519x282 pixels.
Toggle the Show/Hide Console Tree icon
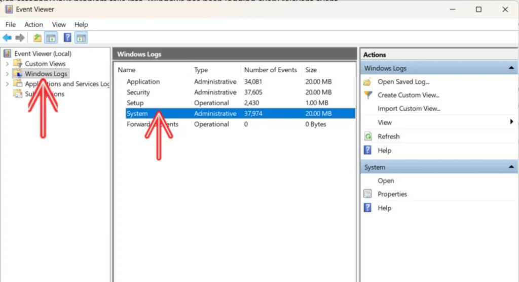tap(51, 38)
